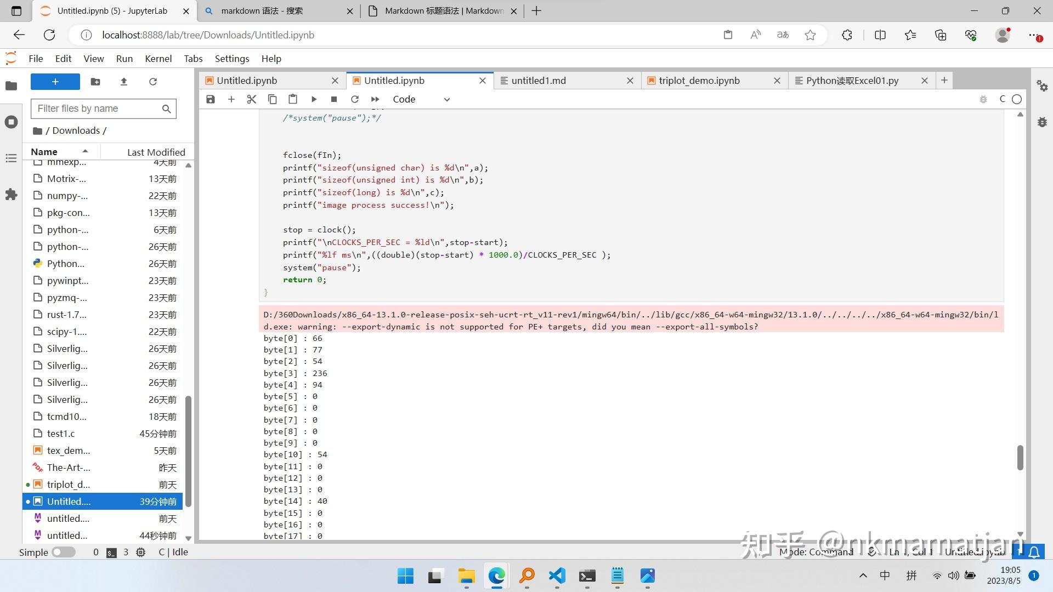Upload files to the file browser
Viewport: 1053px width, 592px height.
pos(123,81)
